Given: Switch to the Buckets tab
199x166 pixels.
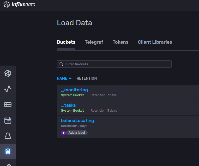Looking at the screenshot, I should (66, 42).
